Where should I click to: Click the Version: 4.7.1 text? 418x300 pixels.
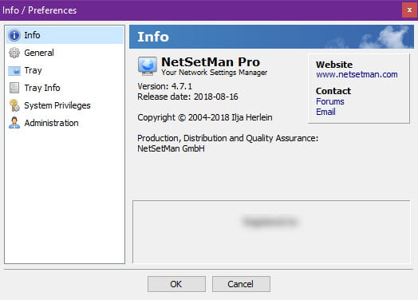[x=164, y=86]
